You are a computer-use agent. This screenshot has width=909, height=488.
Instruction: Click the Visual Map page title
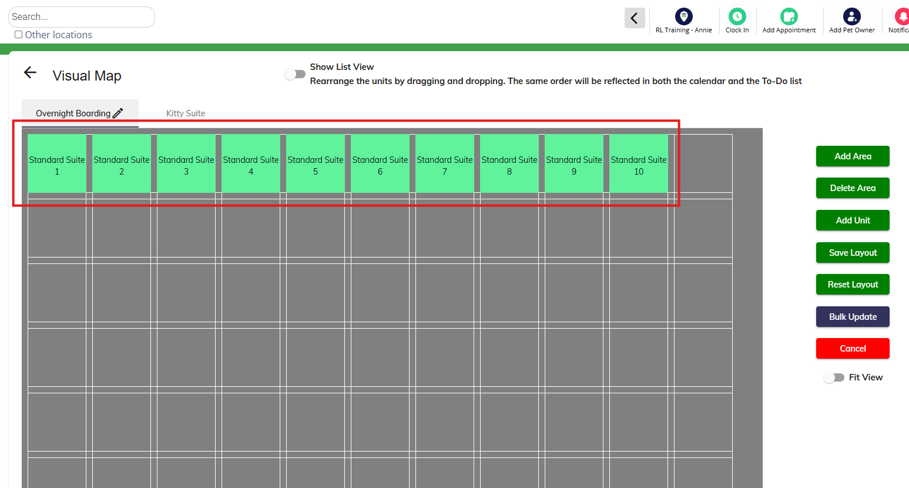(x=87, y=76)
